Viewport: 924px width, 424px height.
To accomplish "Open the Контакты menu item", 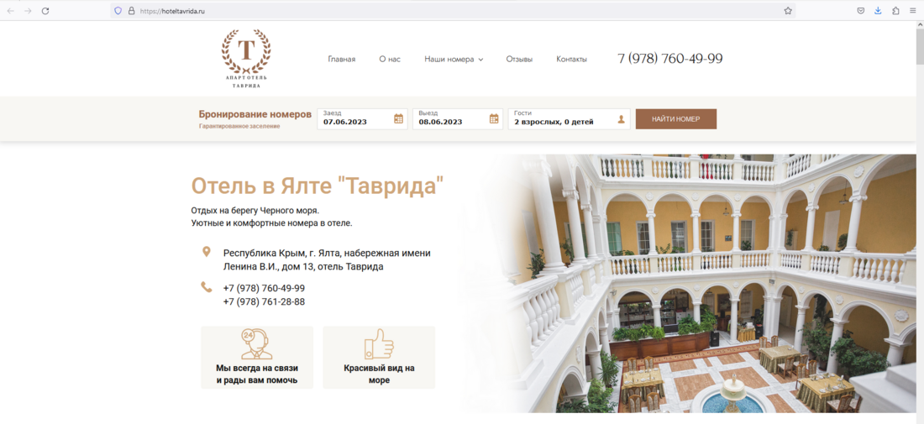I will (571, 59).
